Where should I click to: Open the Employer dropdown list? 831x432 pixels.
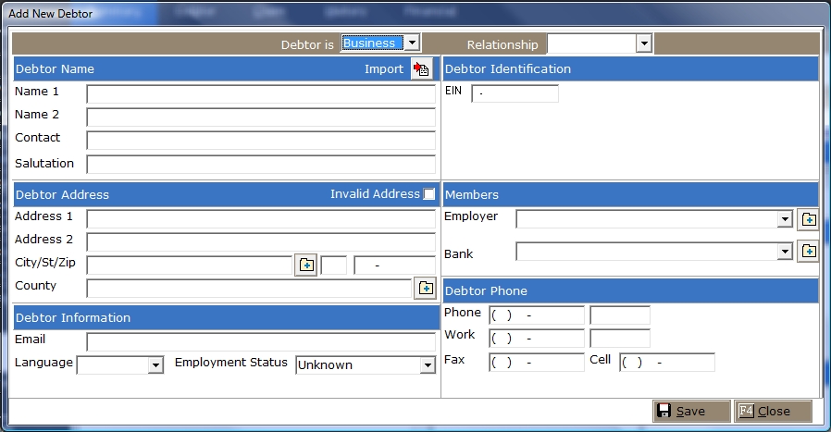[785, 219]
